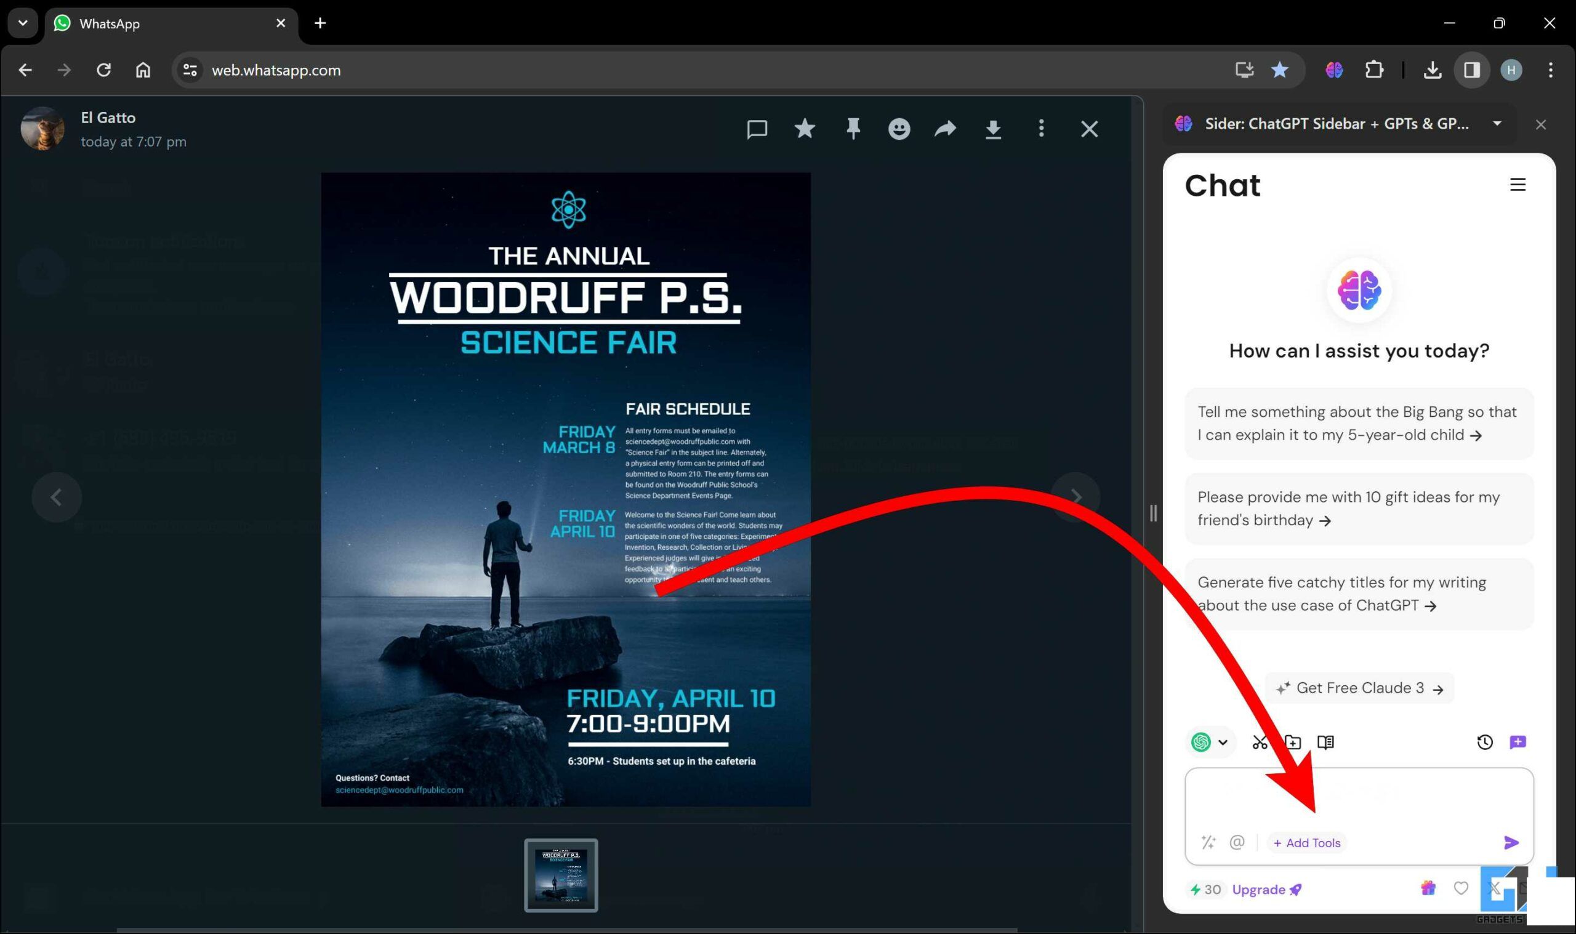This screenshot has width=1576, height=934.
Task: Click the emoji reaction icon
Action: [899, 128]
